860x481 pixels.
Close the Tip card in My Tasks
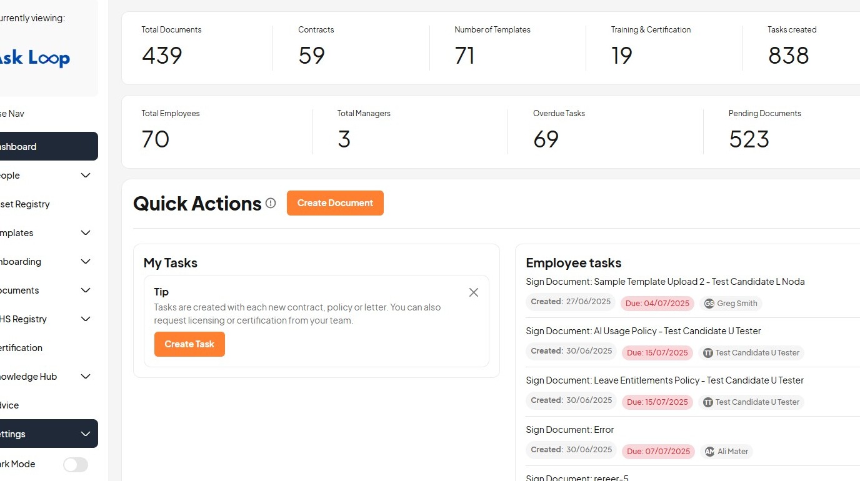coord(474,292)
